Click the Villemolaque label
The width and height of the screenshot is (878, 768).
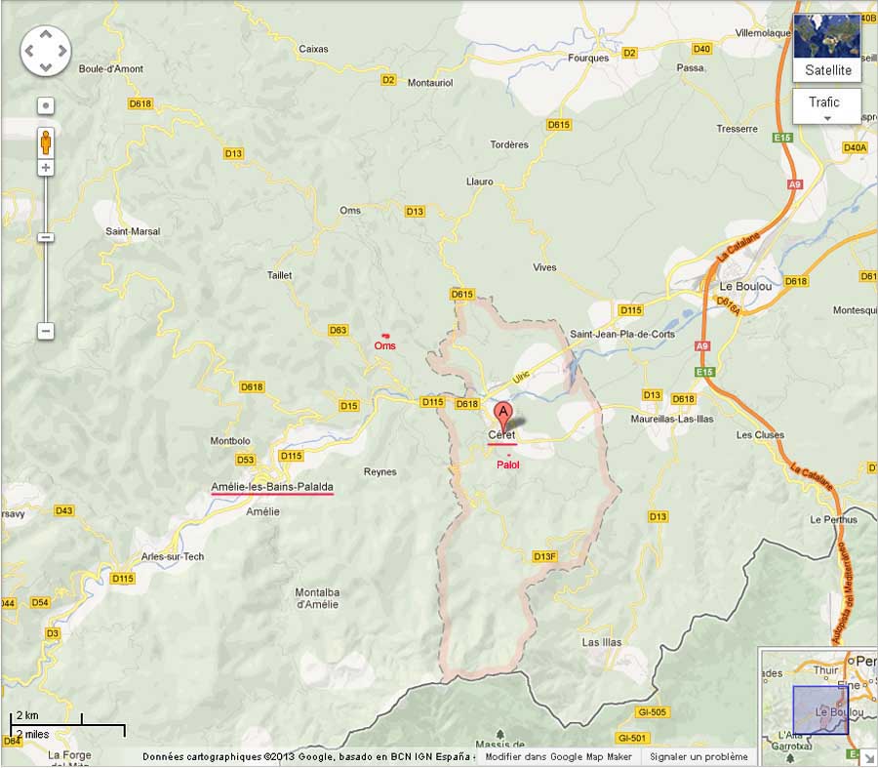(x=763, y=33)
